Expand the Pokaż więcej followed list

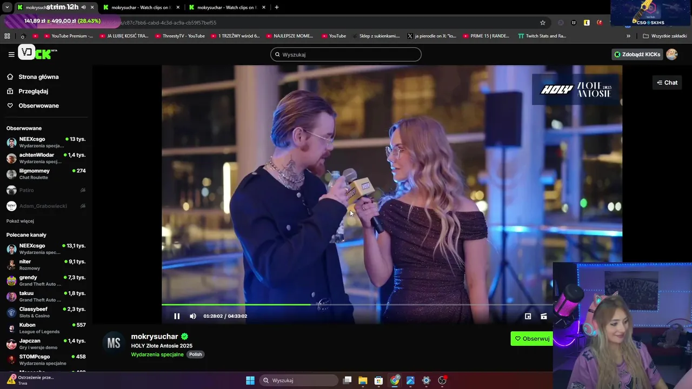coord(20,221)
